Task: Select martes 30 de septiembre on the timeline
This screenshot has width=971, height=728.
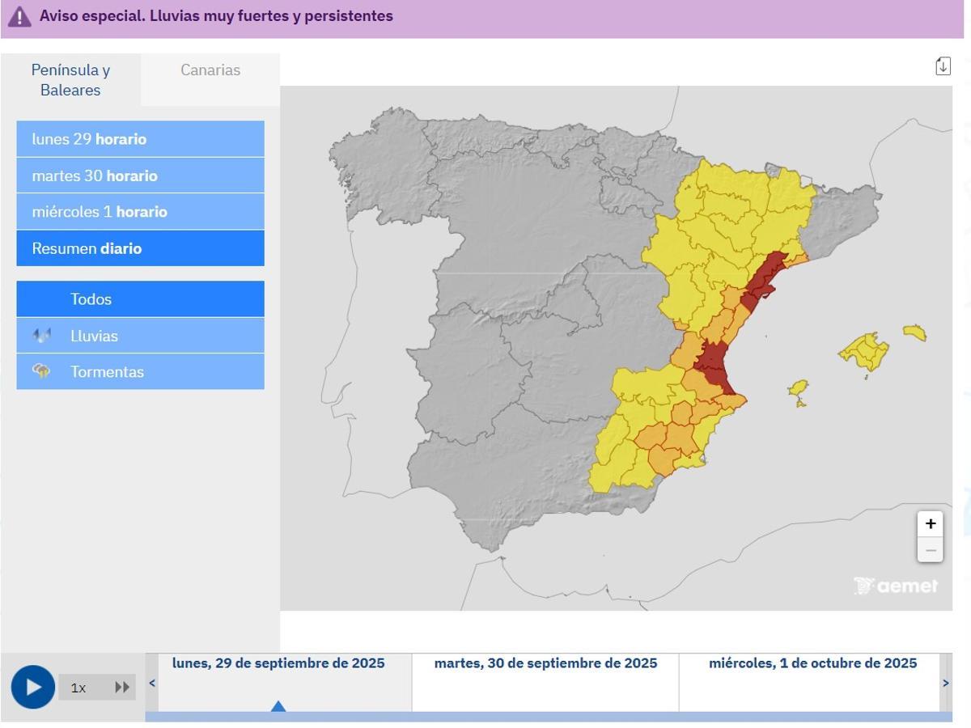Action: [x=546, y=662]
